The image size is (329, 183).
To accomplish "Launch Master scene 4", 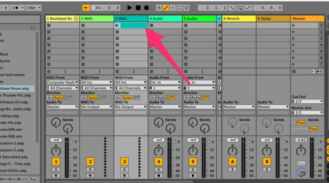I will (x=293, y=45).
